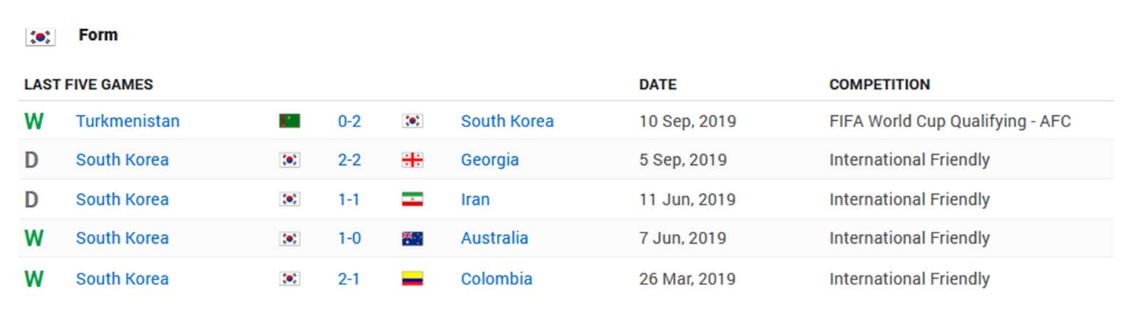The width and height of the screenshot is (1134, 322).
Task: Click the Georgia flag icon
Action: (x=412, y=160)
